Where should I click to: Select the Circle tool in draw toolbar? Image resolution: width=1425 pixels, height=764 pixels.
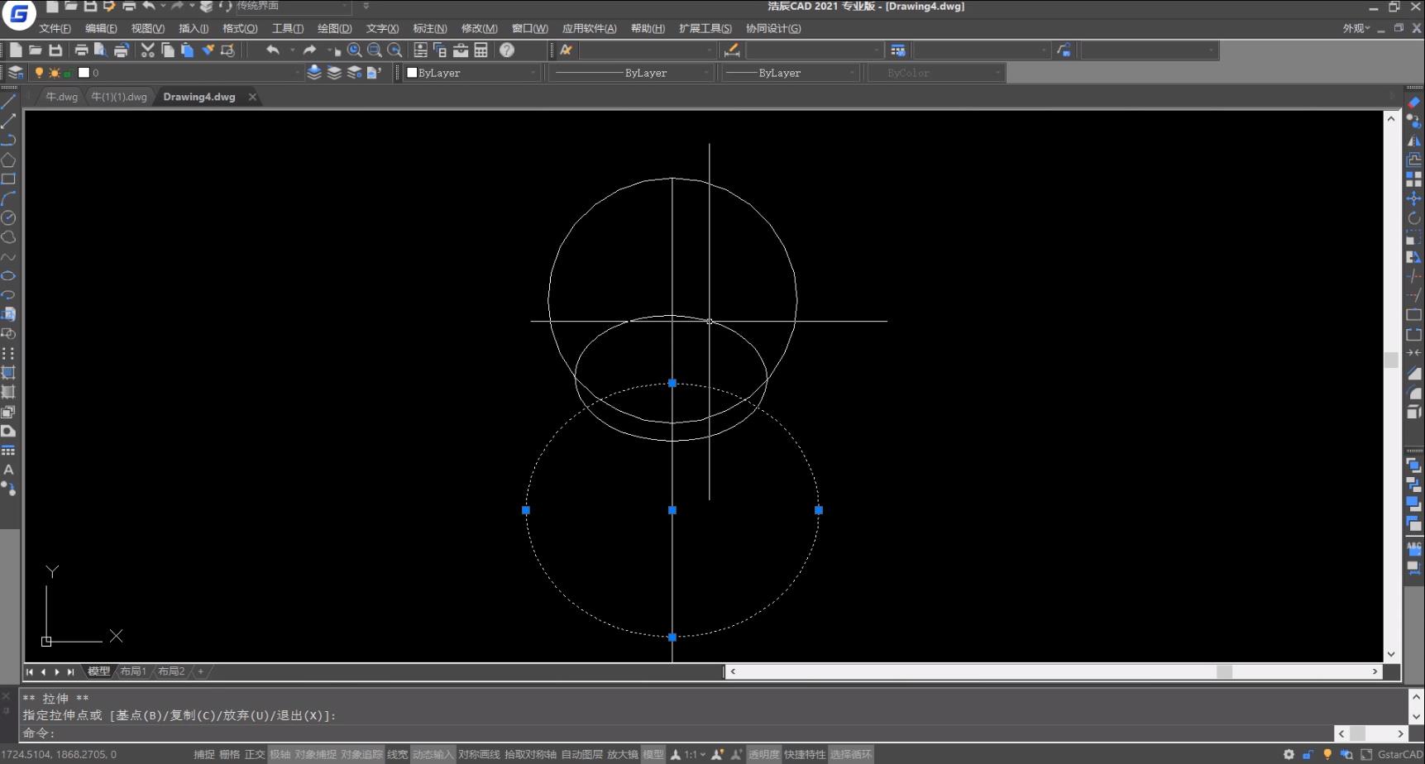[x=8, y=217]
